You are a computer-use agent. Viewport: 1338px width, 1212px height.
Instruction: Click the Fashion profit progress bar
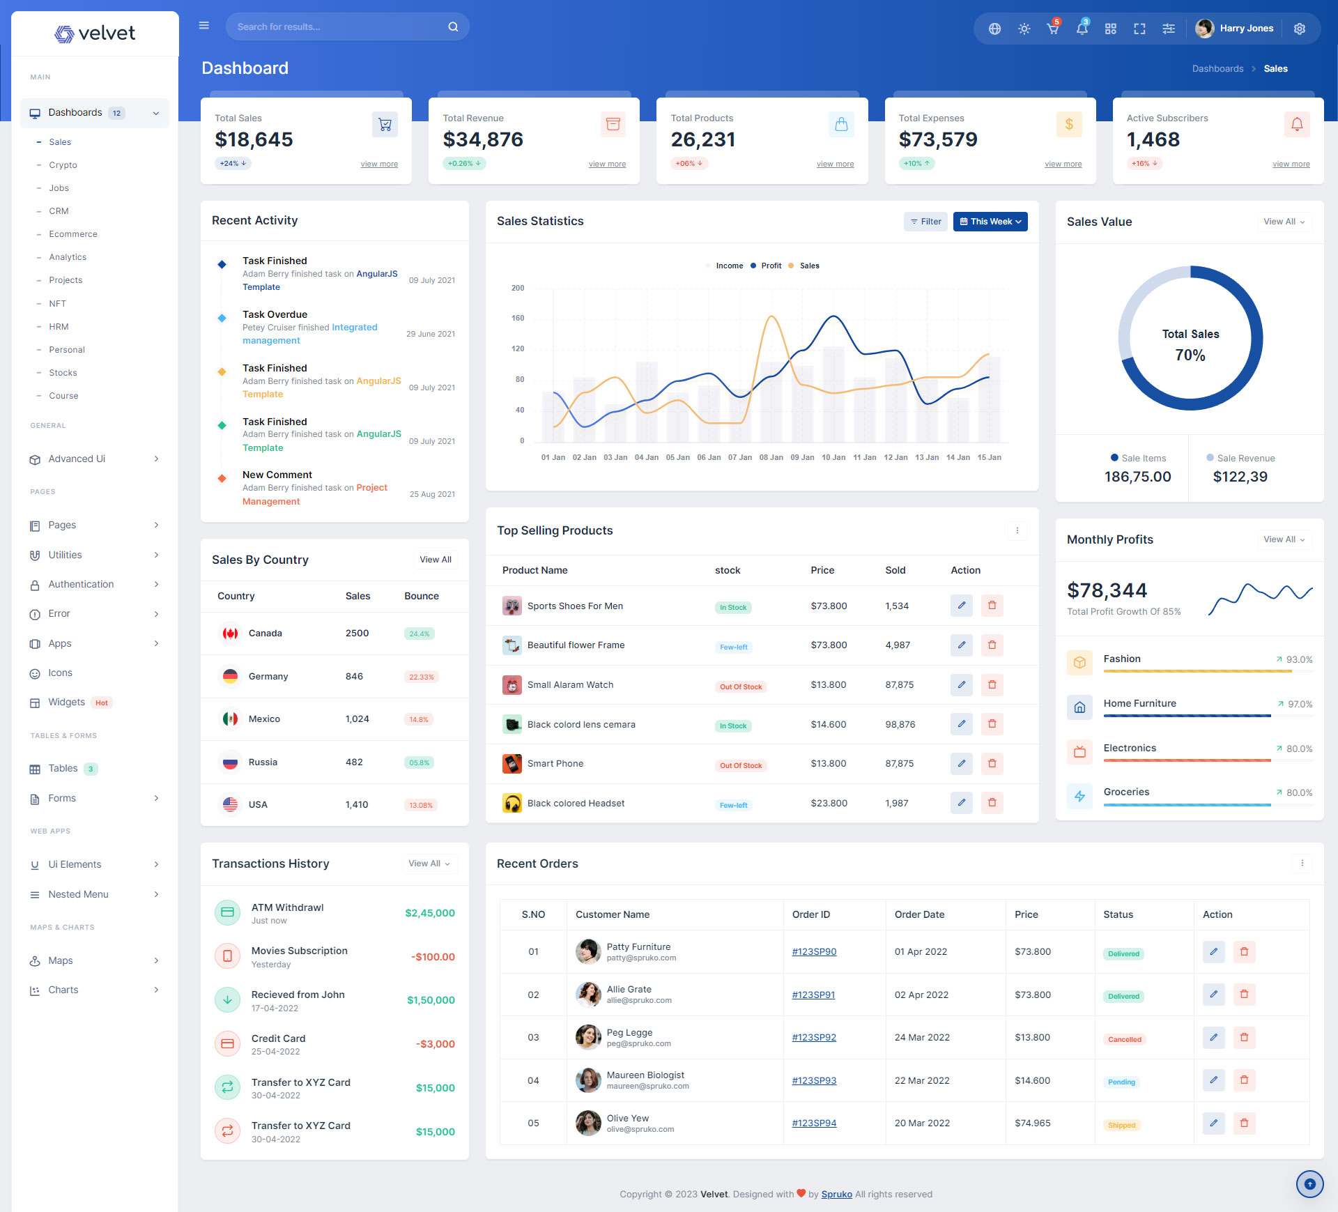(x=1197, y=671)
